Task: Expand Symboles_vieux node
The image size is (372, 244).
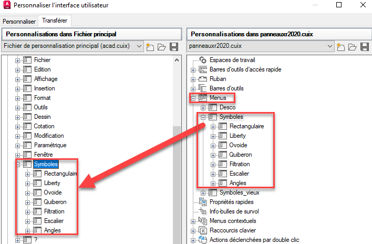Action: pyautogui.click(x=203, y=193)
